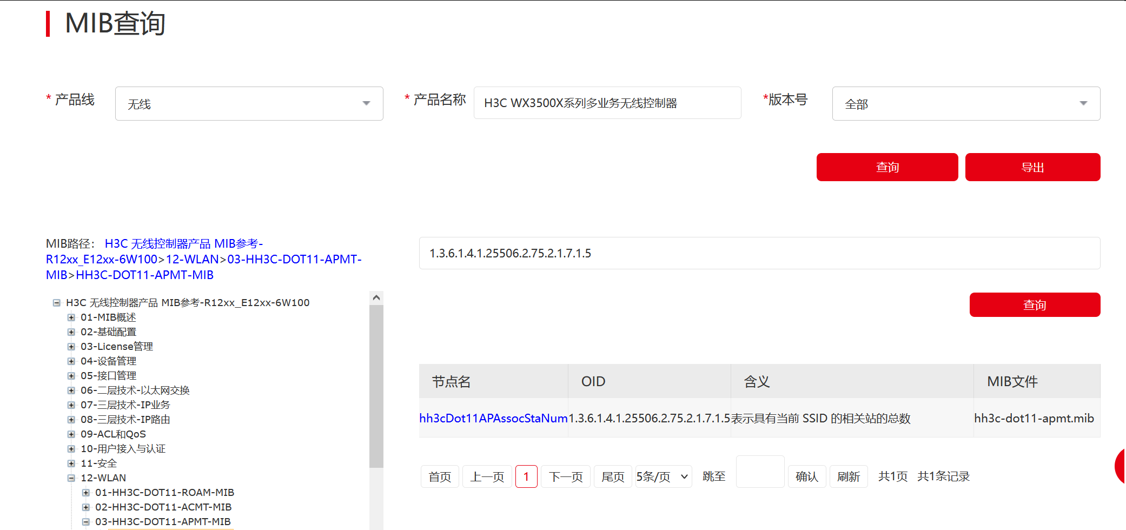
Task: Click the MIB文件 column header
Action: point(1037,381)
